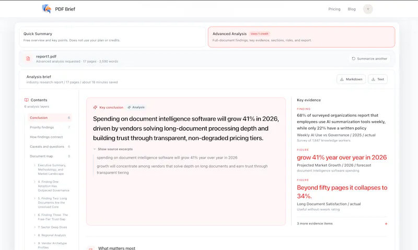Select the Advanced Analysis mode card
The height and width of the screenshot is (250, 418).
coord(301,37)
